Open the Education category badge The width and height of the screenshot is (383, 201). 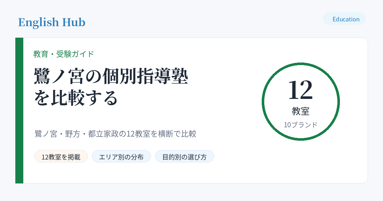click(344, 19)
